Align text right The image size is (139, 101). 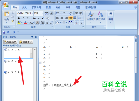pyautogui.click(x=66, y=18)
